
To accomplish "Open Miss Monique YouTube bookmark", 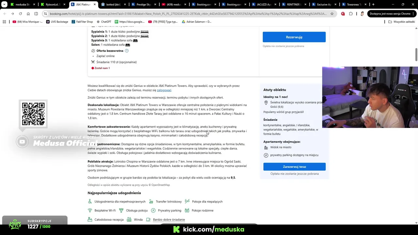I will [27, 22].
